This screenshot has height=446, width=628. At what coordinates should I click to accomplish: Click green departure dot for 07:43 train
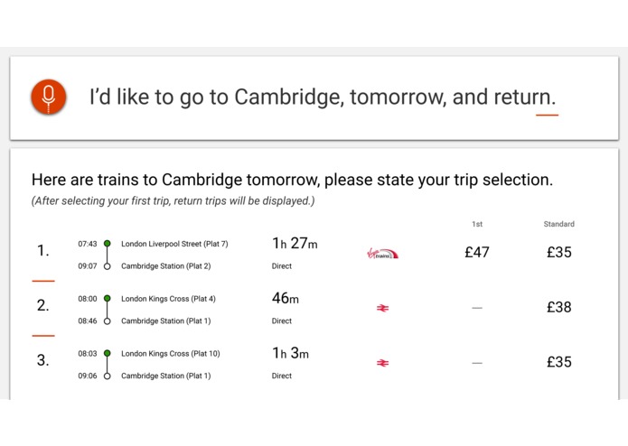pyautogui.click(x=107, y=244)
